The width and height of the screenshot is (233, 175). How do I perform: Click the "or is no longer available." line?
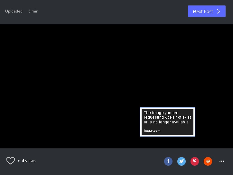pyautogui.click(x=167, y=122)
